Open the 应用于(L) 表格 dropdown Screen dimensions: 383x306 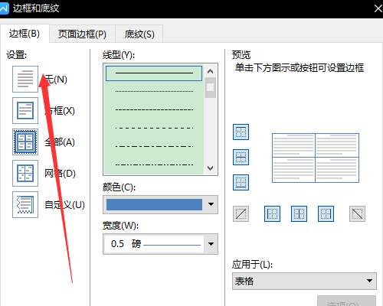click(x=304, y=281)
